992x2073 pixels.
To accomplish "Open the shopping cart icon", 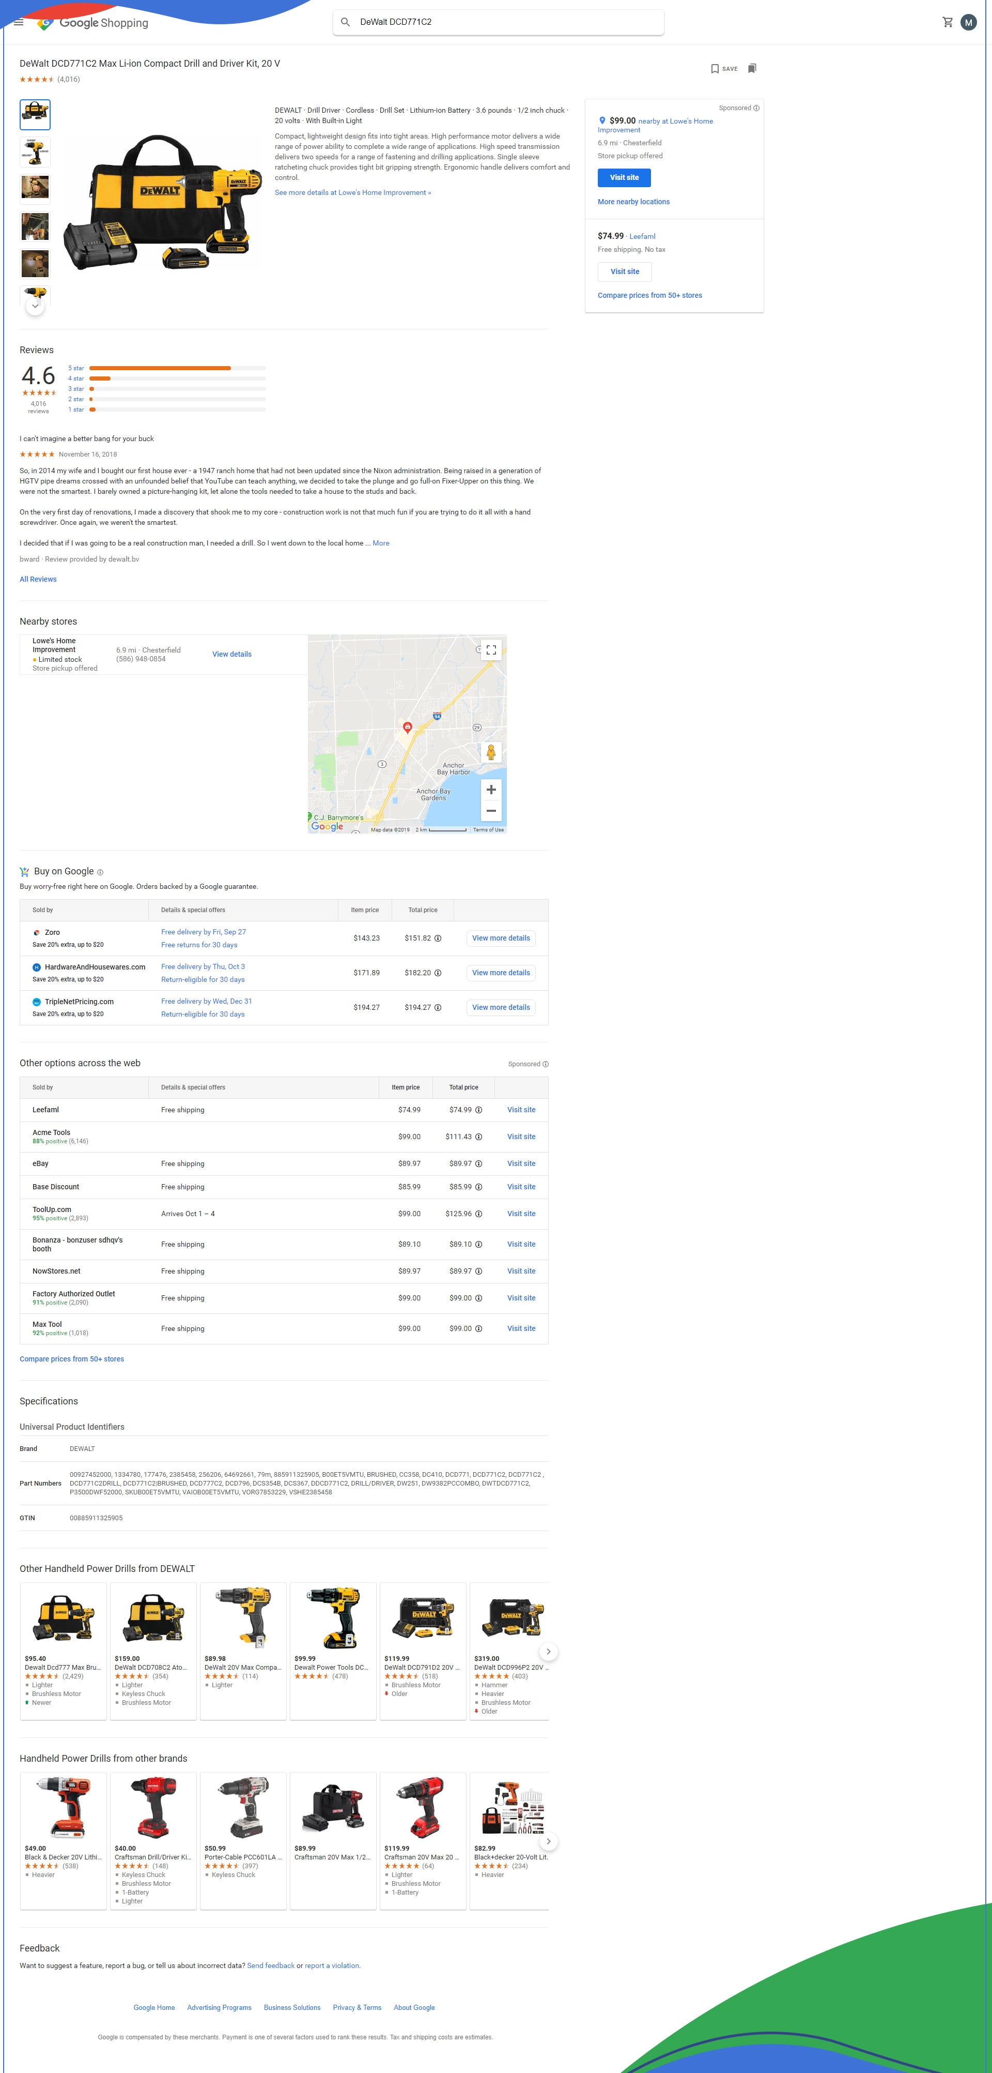I will [948, 23].
